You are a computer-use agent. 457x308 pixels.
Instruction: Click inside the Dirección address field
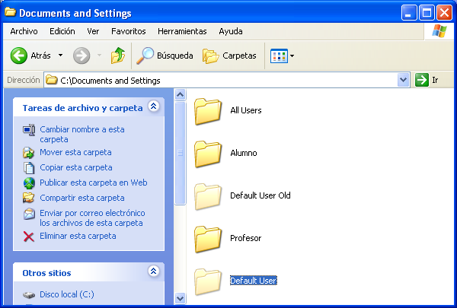click(x=228, y=80)
